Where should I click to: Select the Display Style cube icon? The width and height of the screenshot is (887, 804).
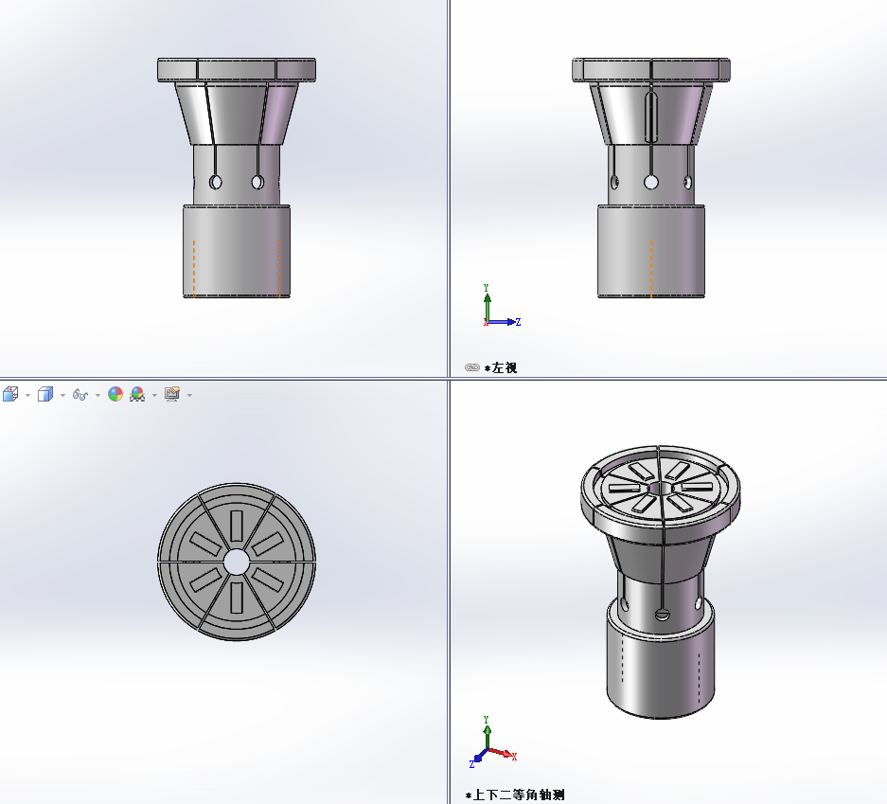[45, 394]
